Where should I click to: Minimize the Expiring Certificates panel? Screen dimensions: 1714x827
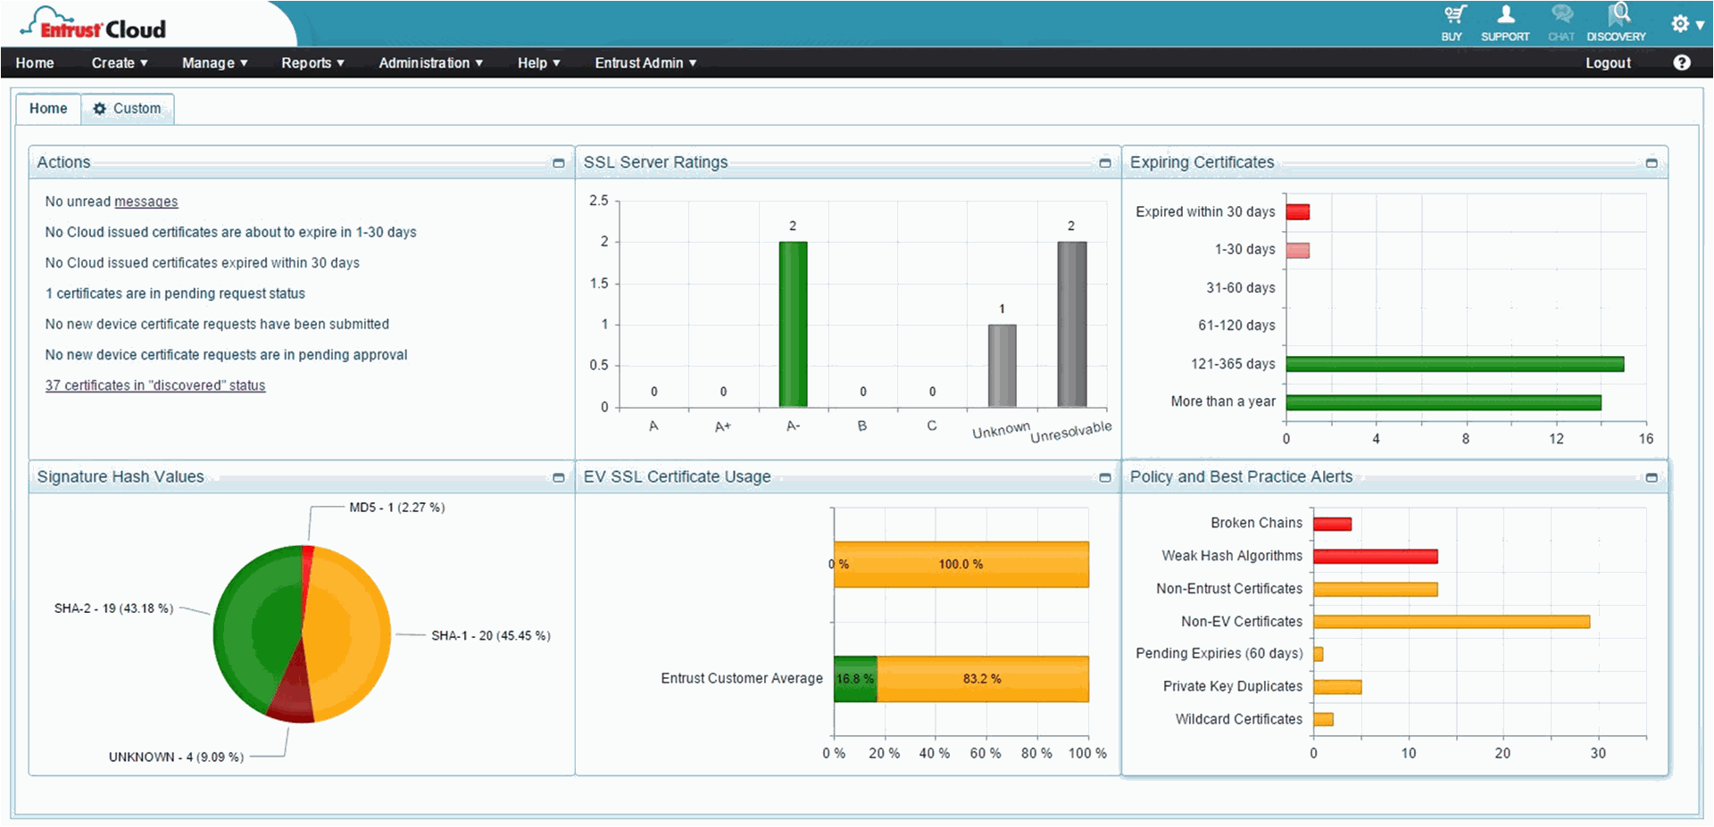click(1652, 163)
